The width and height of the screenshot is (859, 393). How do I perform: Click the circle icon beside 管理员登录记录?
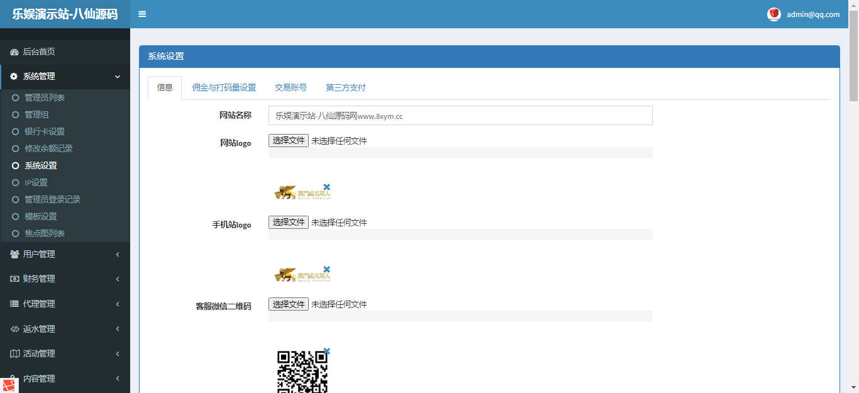pos(16,199)
